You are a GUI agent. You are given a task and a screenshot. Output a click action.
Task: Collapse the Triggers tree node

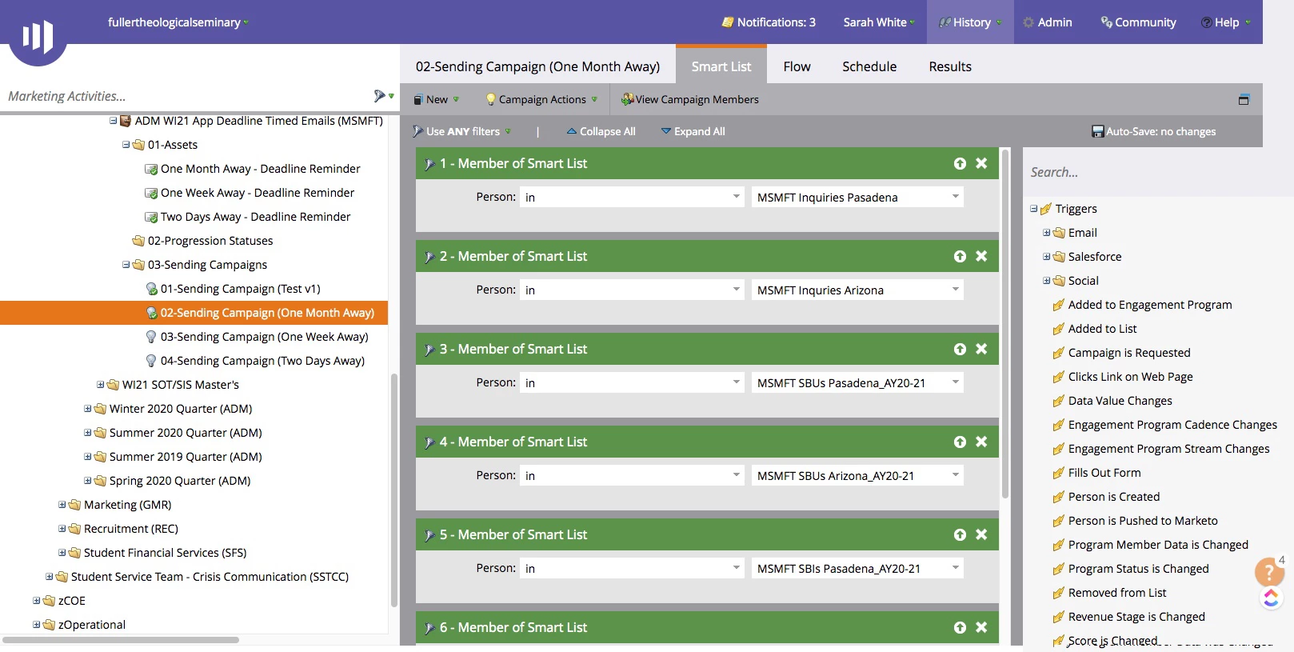point(1033,209)
